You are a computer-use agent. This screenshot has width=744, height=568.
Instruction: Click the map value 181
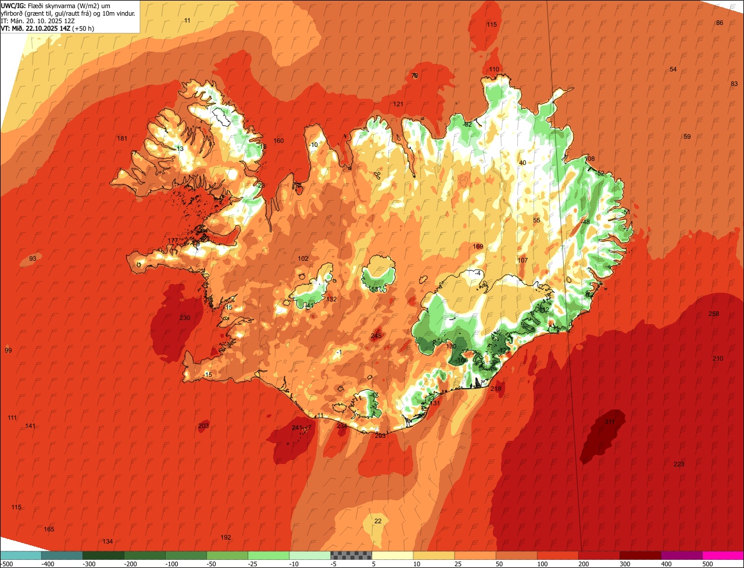(122, 138)
